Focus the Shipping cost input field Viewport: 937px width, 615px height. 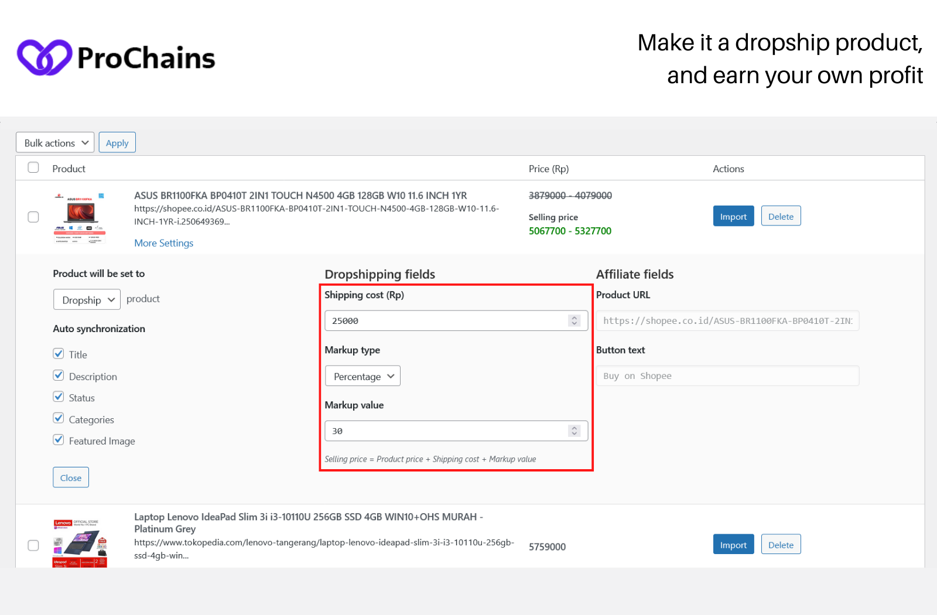click(456, 320)
